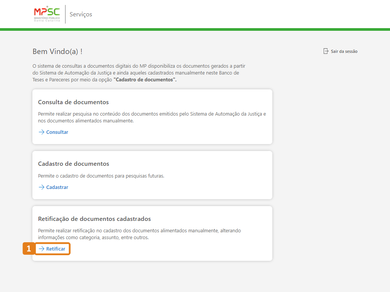Open the Consultar link
The image size is (390, 292).
pyautogui.click(x=57, y=132)
